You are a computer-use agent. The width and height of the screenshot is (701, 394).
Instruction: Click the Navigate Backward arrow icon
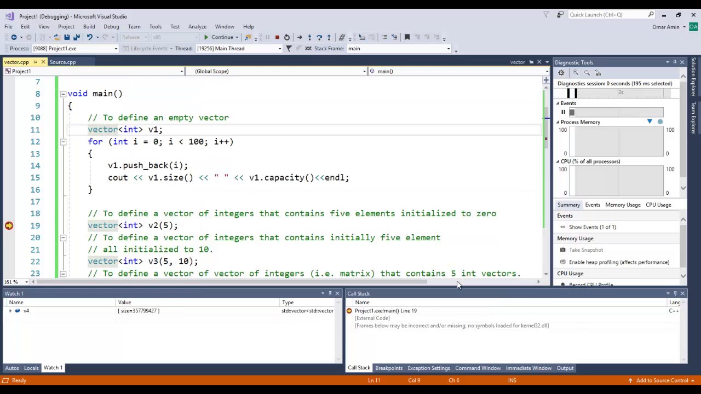(14, 37)
